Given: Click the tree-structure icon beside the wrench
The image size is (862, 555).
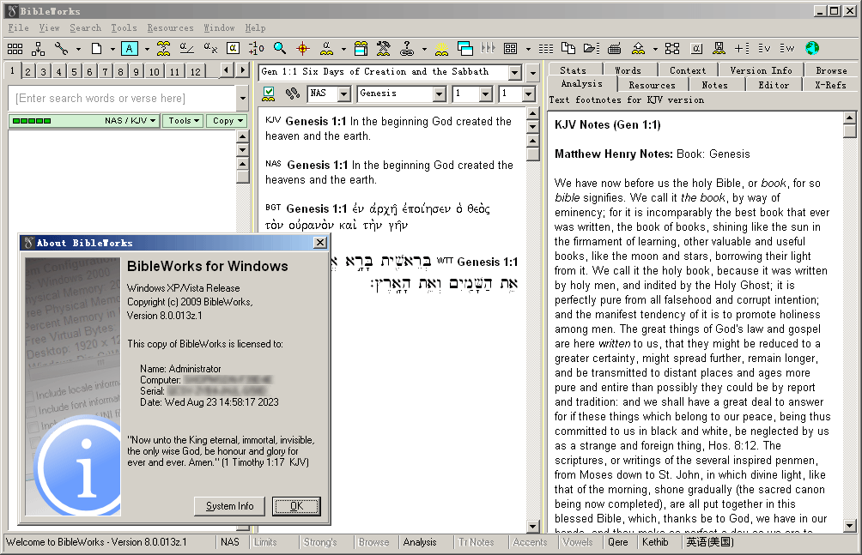Looking at the screenshot, I should [38, 49].
